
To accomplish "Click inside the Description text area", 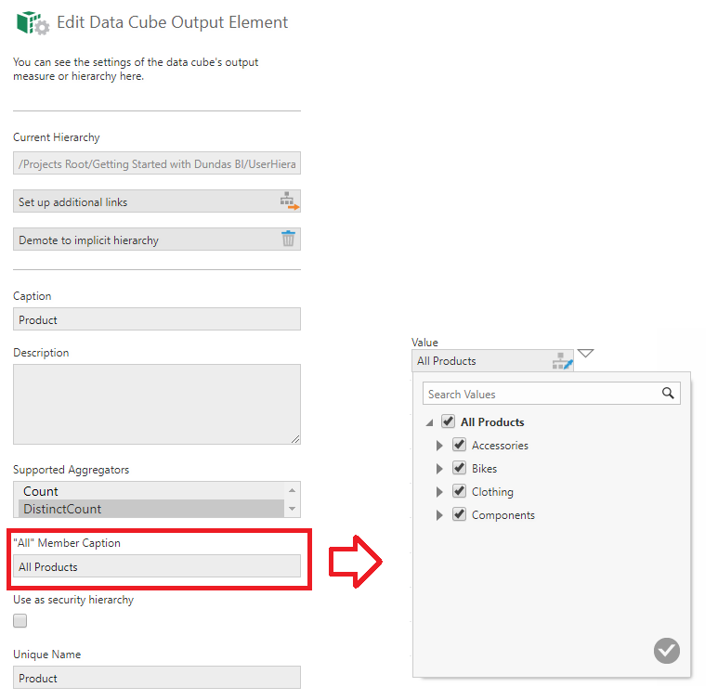I will (x=157, y=404).
